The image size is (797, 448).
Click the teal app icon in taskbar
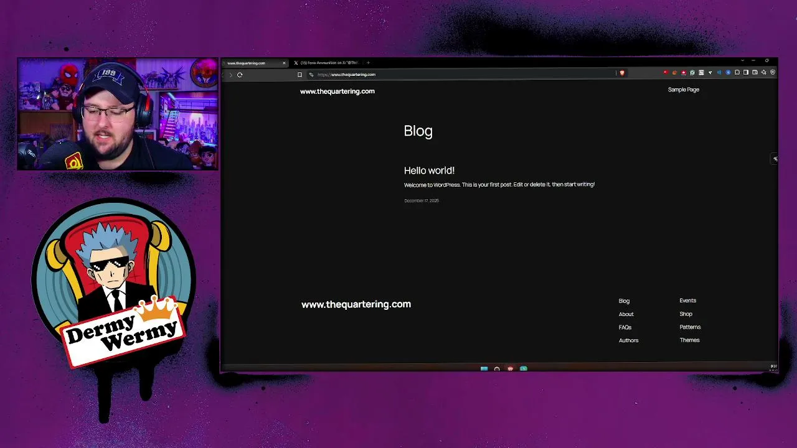click(523, 369)
